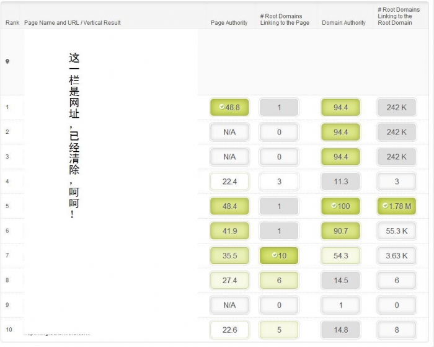
Task: Click the checkmark icon beside Domain Authority 100
Action: coord(334,206)
